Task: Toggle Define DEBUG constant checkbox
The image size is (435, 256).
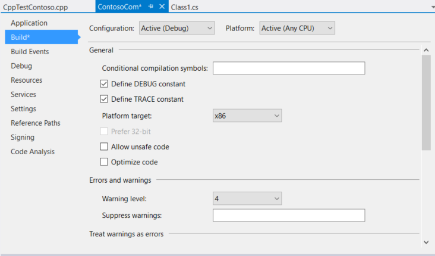Action: tap(105, 84)
